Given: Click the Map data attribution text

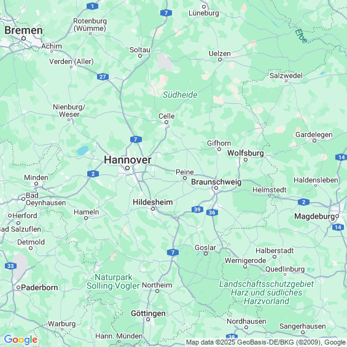Looking at the screenshot, I should point(266,342).
